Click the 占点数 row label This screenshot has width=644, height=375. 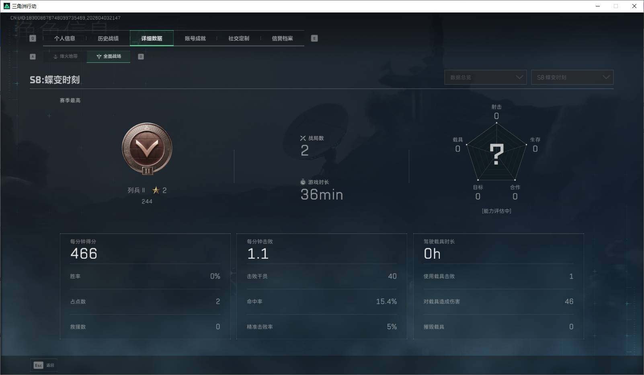(x=78, y=302)
